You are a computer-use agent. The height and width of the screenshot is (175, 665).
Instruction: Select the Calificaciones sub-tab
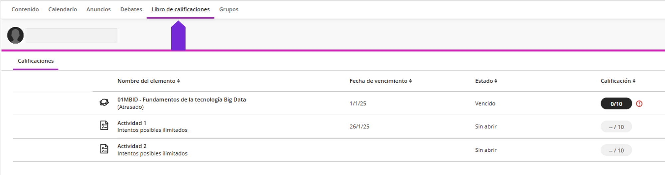click(x=36, y=61)
